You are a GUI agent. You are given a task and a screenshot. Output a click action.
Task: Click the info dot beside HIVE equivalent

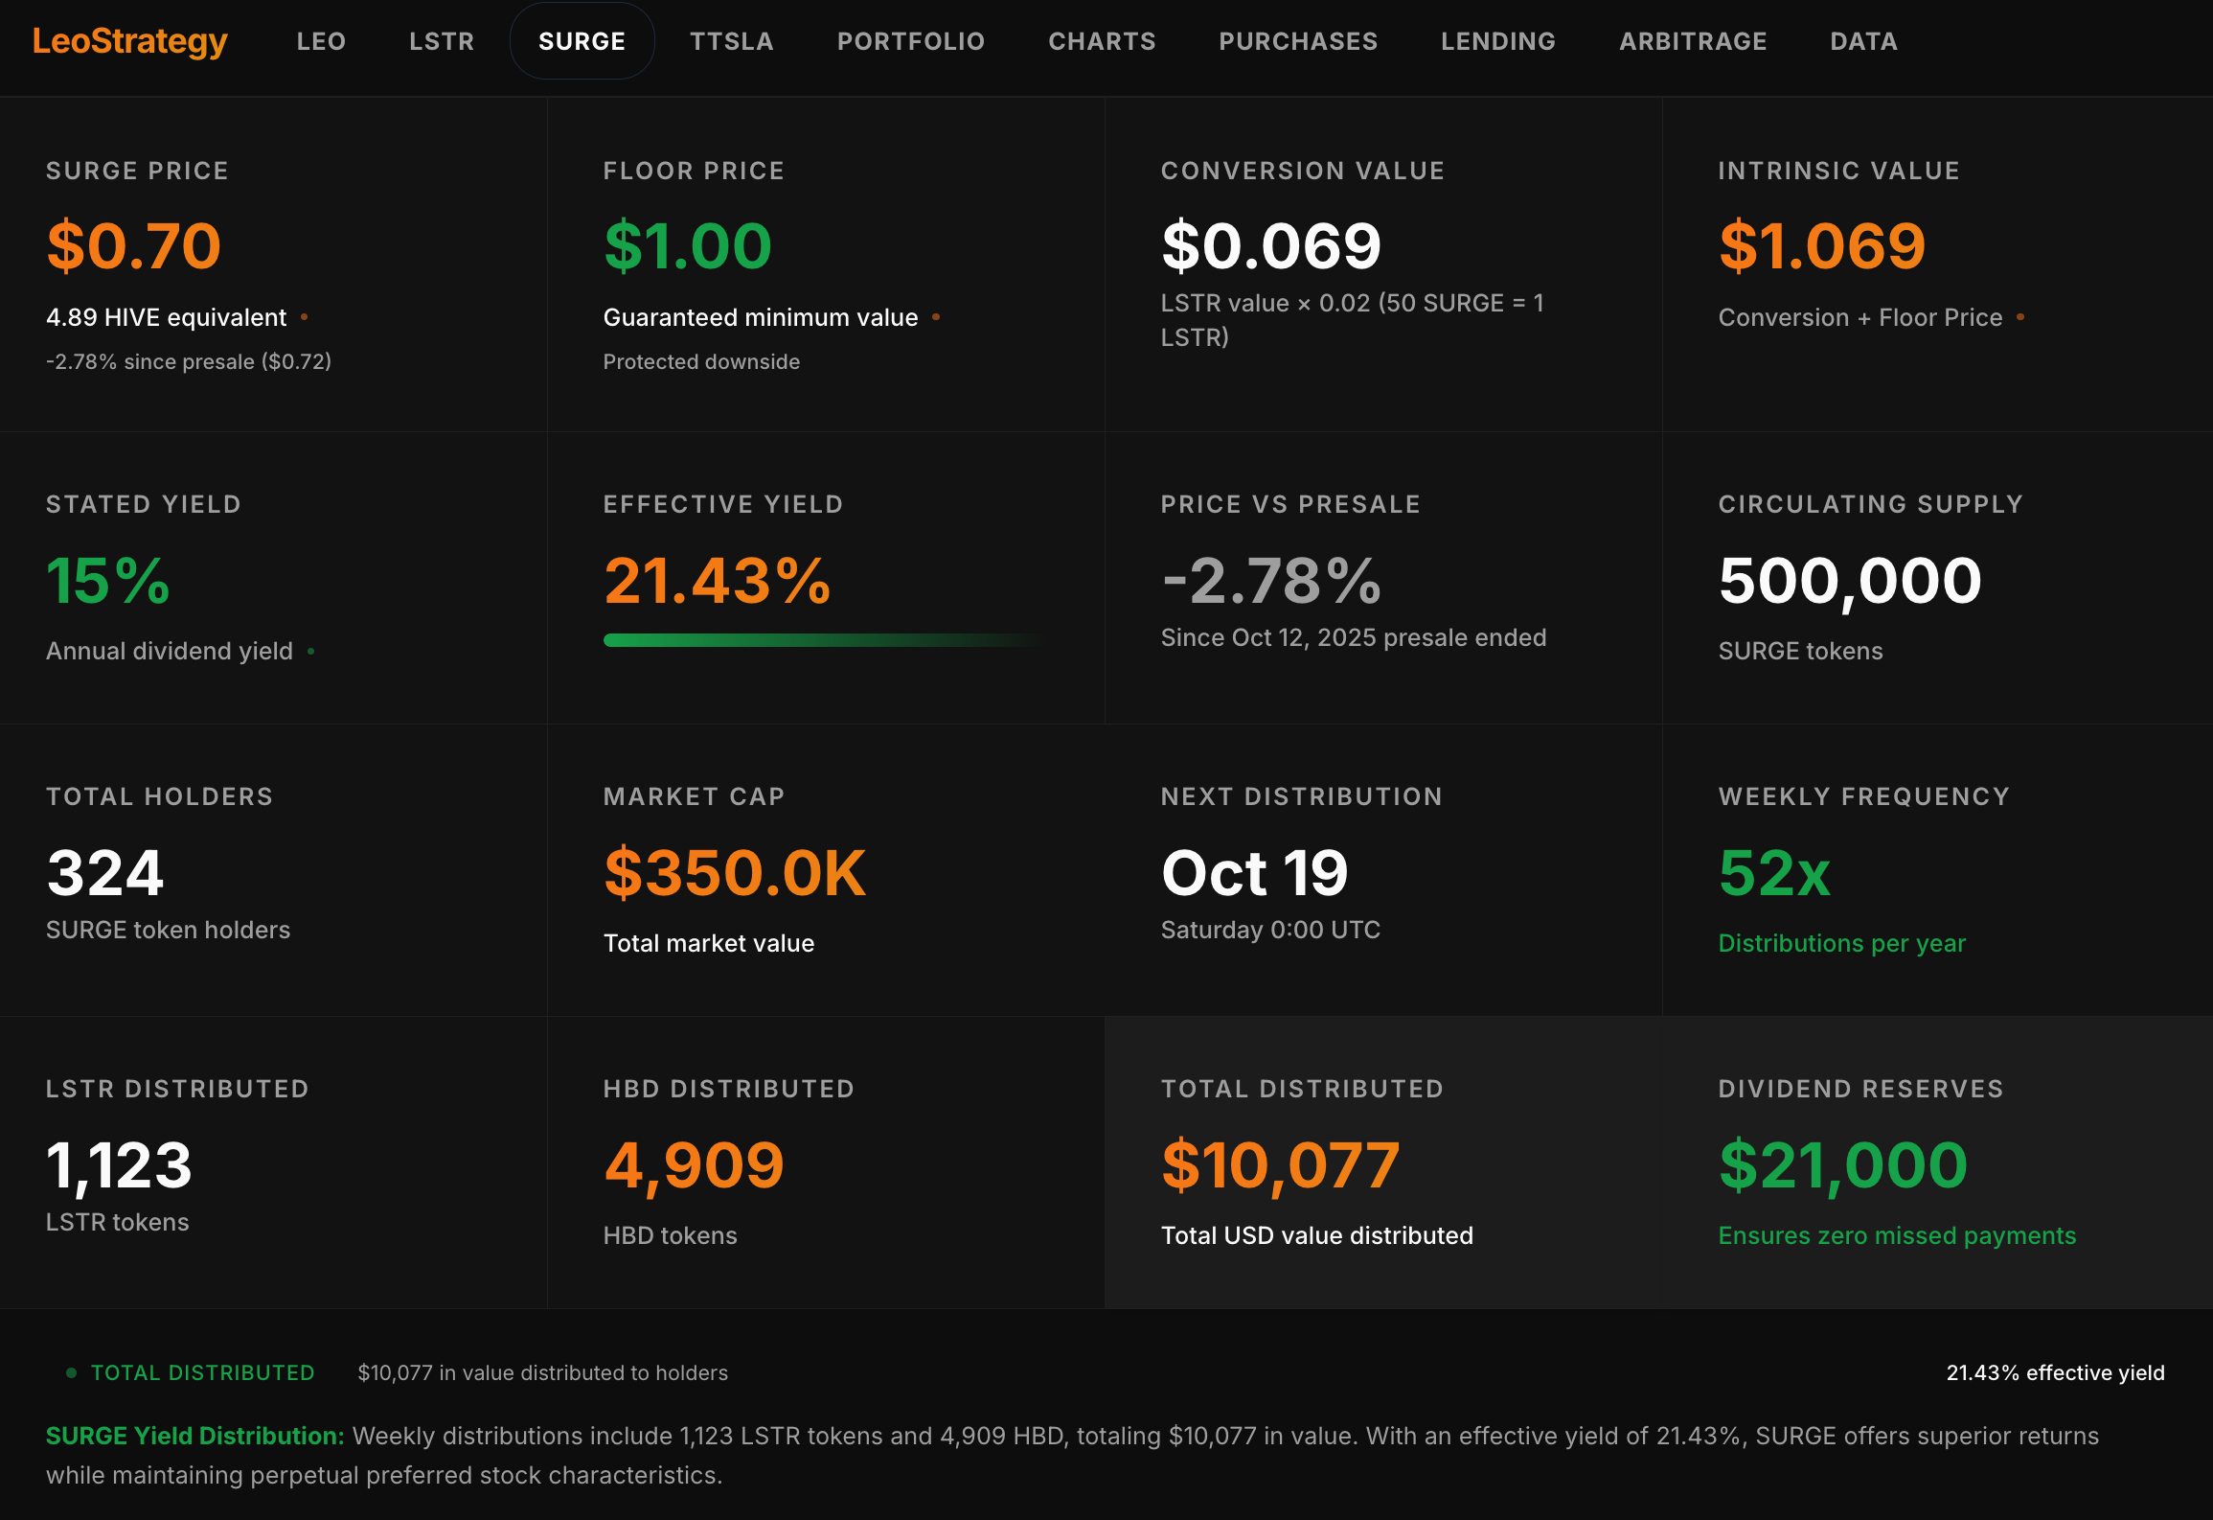[305, 317]
